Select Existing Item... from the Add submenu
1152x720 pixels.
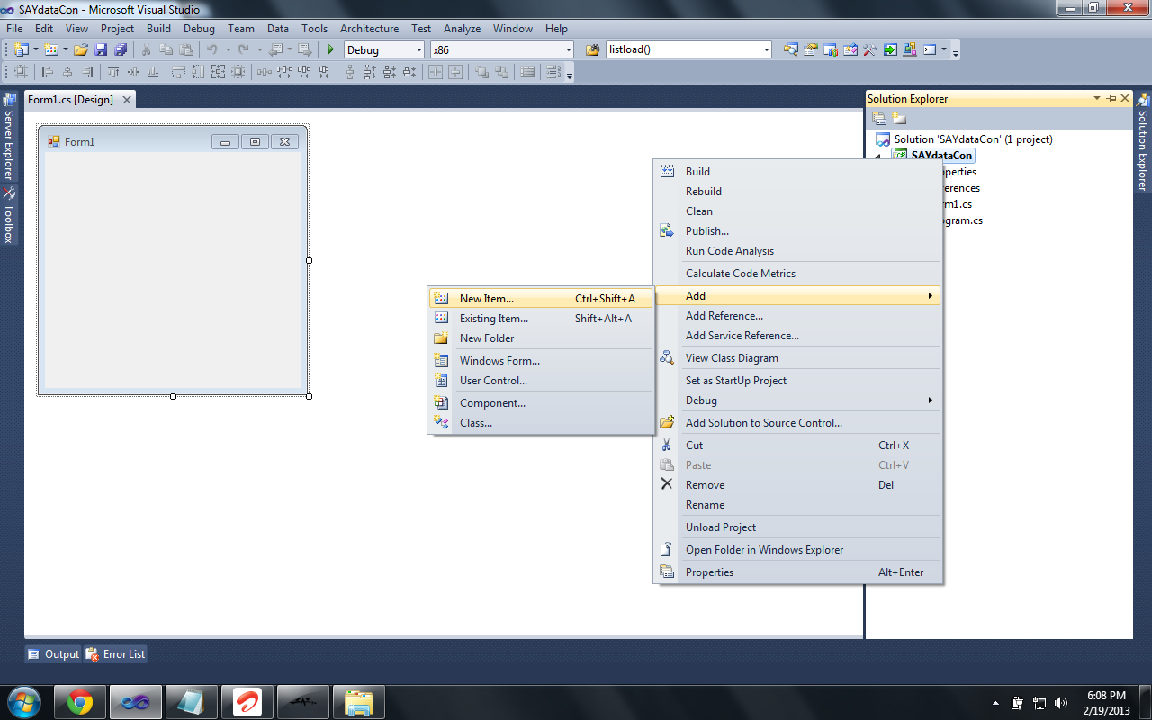click(x=540, y=319)
